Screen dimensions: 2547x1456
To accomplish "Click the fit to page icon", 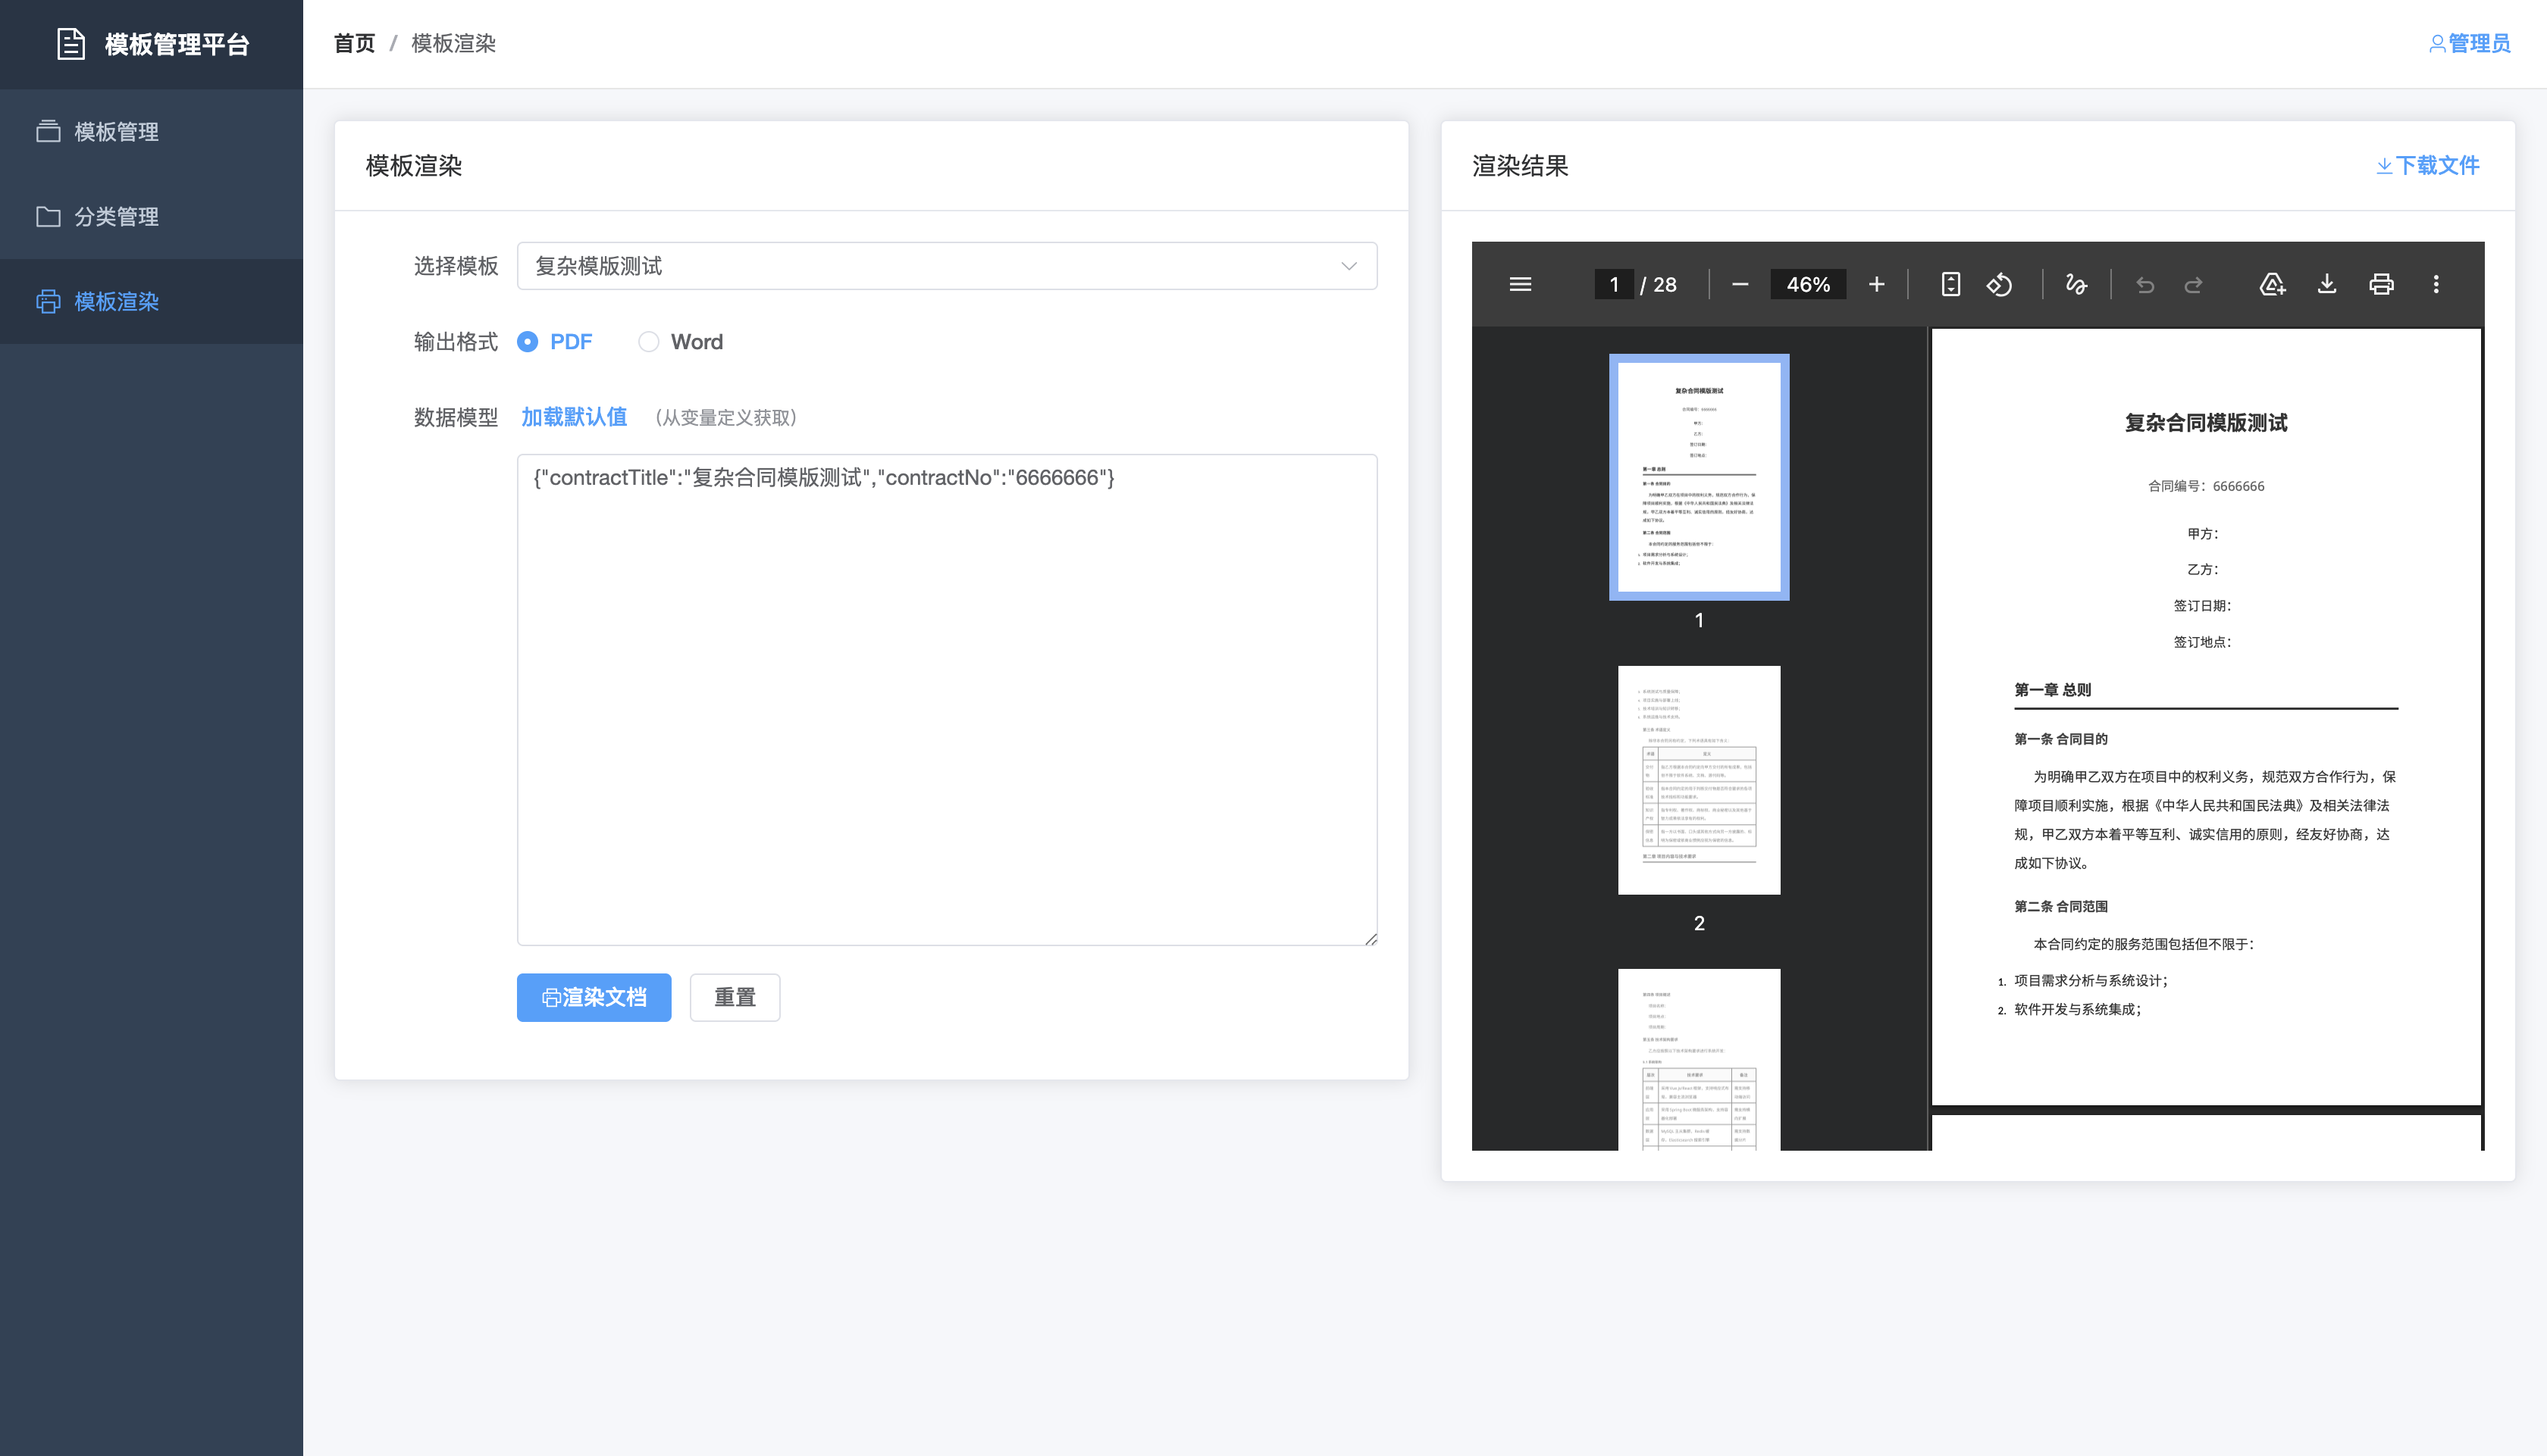I will [x=1950, y=285].
